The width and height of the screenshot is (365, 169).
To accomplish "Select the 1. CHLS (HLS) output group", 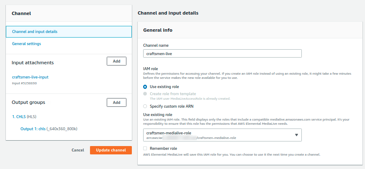I will pyautogui.click(x=27, y=117).
